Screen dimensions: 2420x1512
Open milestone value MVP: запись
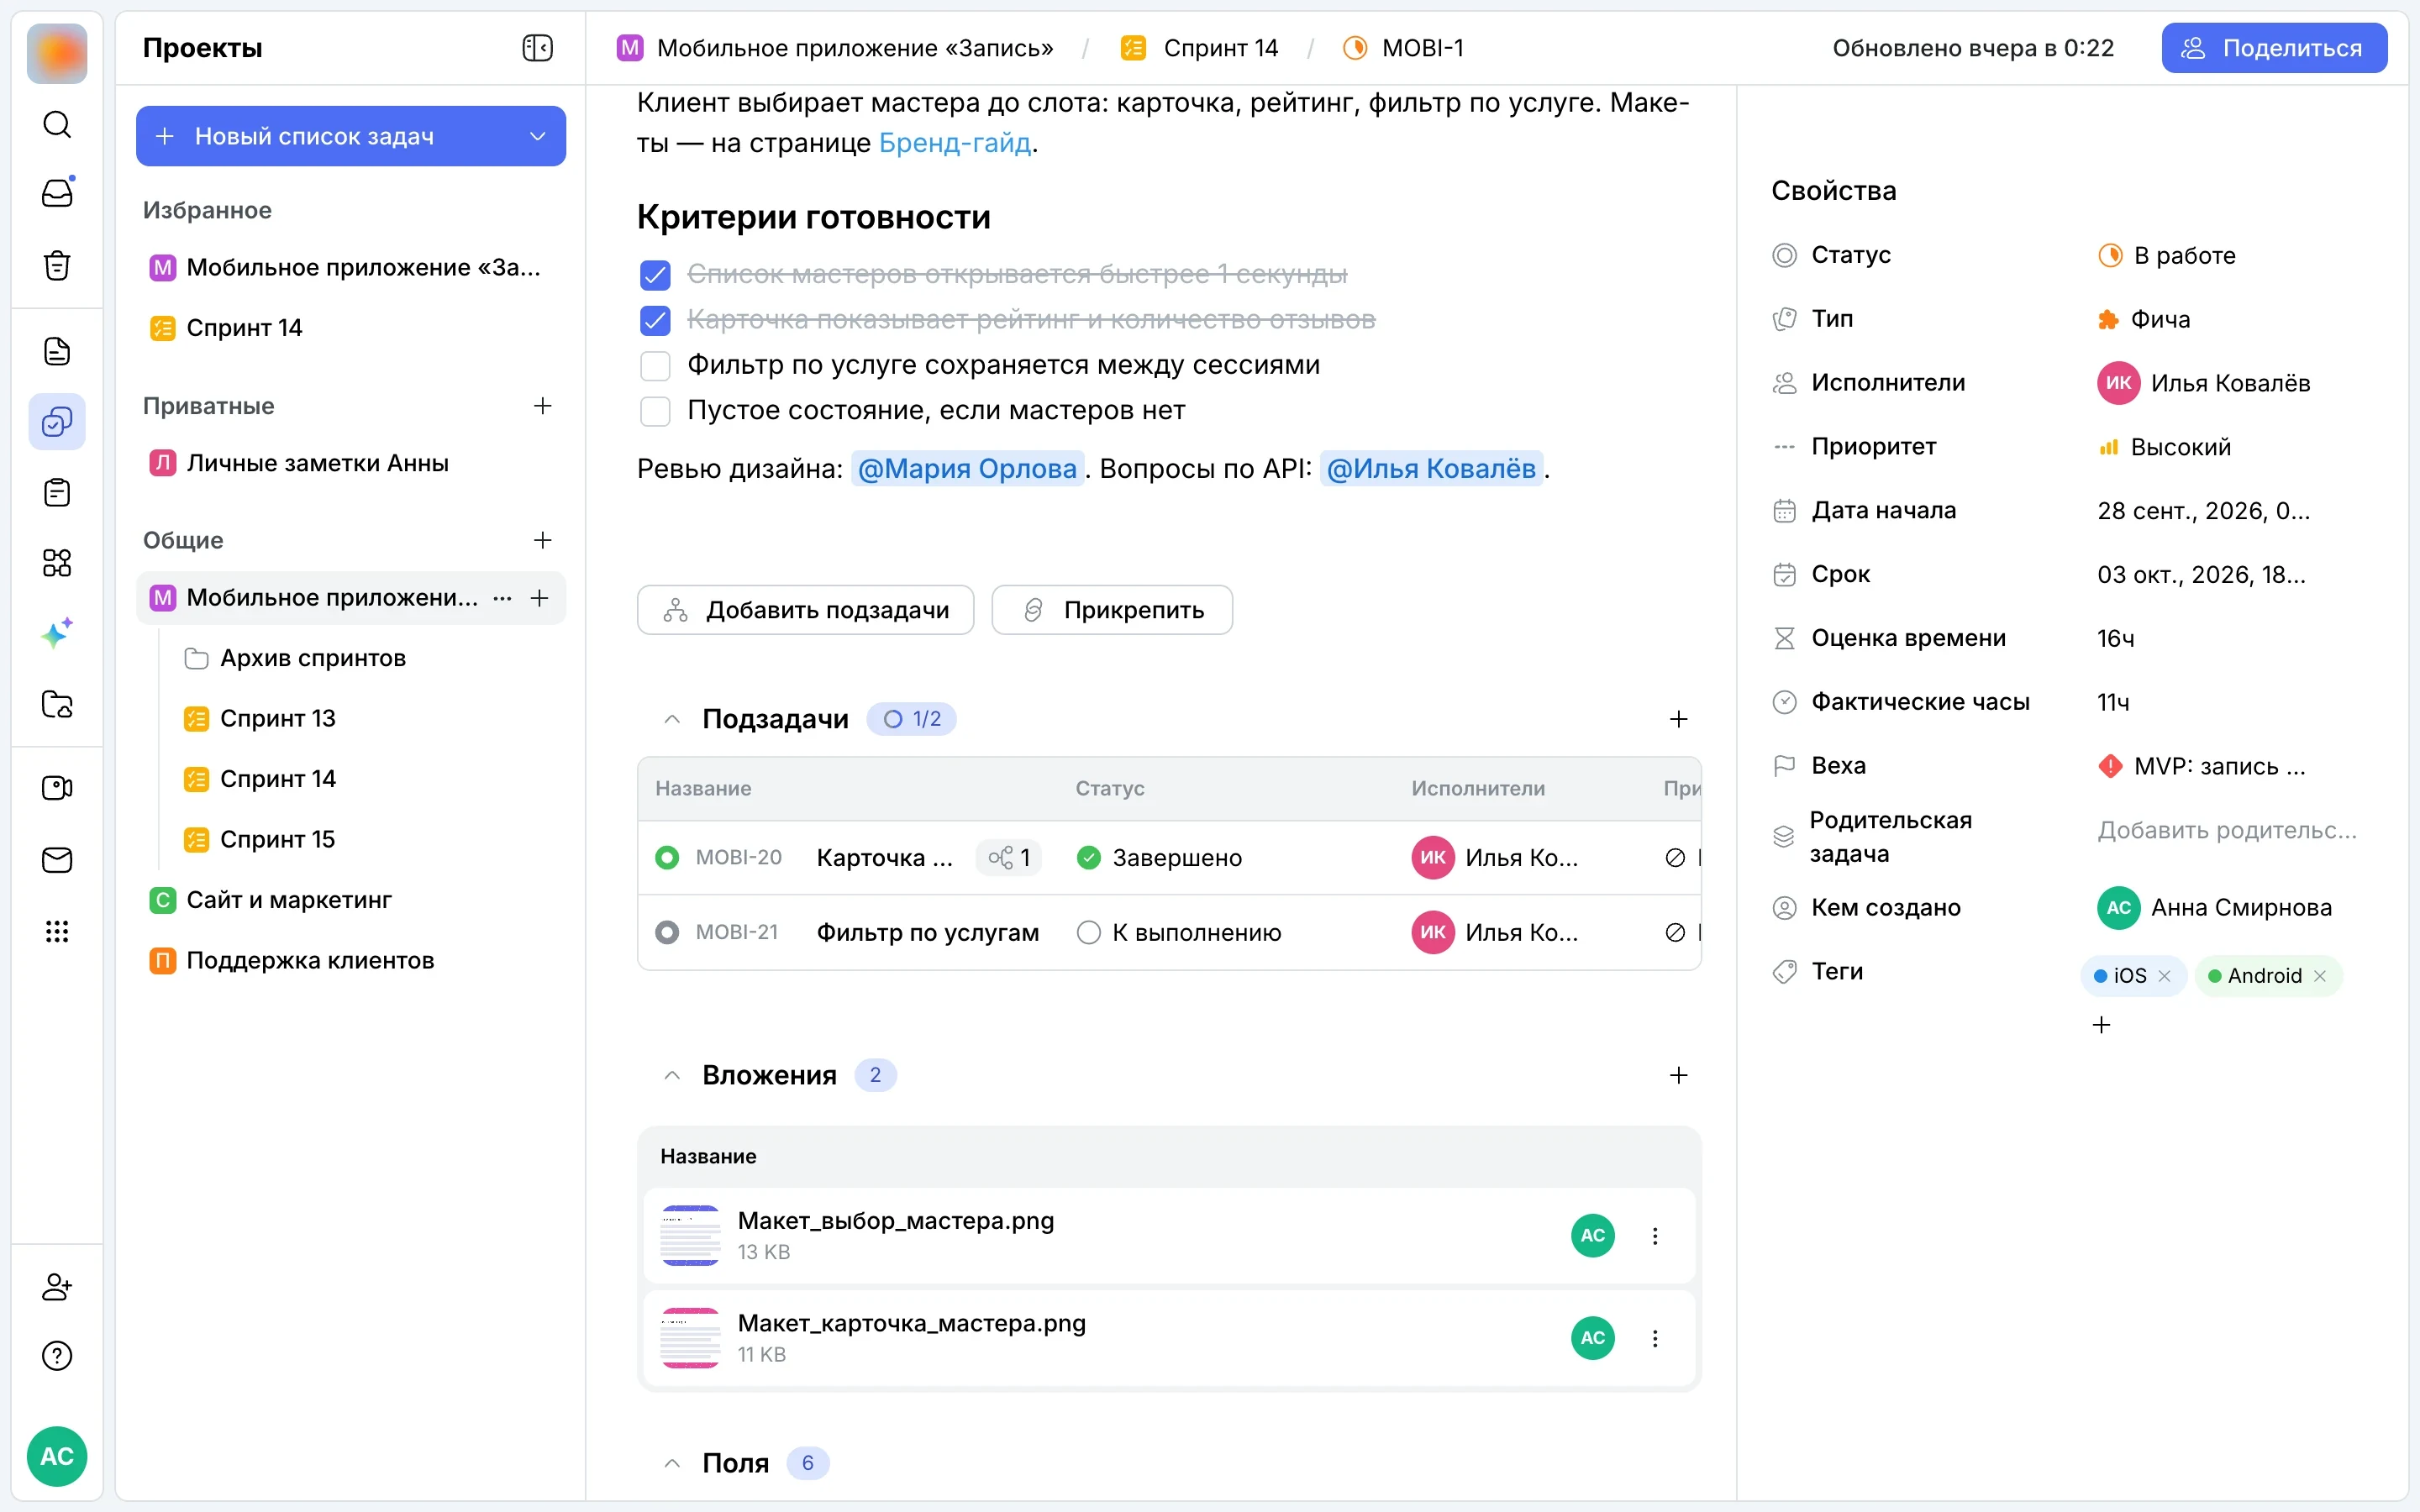[2202, 766]
